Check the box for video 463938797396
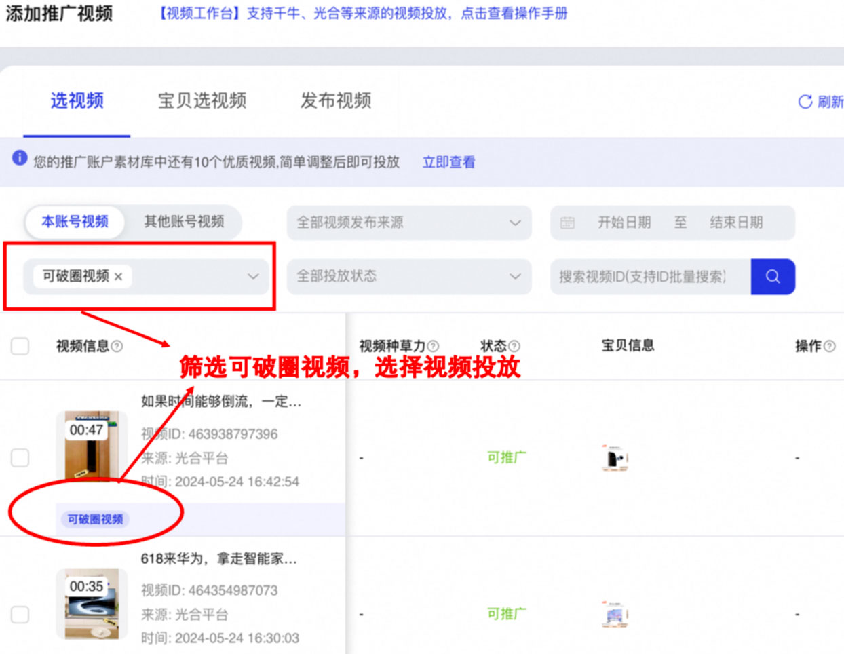 [x=20, y=458]
